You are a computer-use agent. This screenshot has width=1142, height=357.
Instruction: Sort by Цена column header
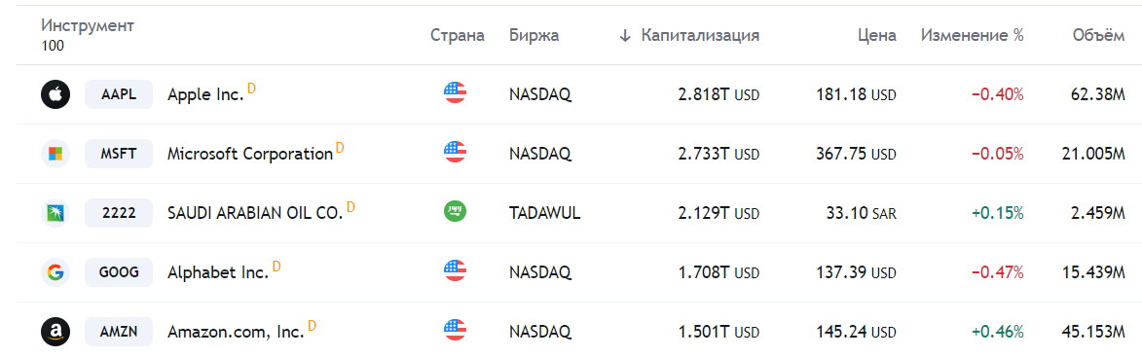[877, 36]
